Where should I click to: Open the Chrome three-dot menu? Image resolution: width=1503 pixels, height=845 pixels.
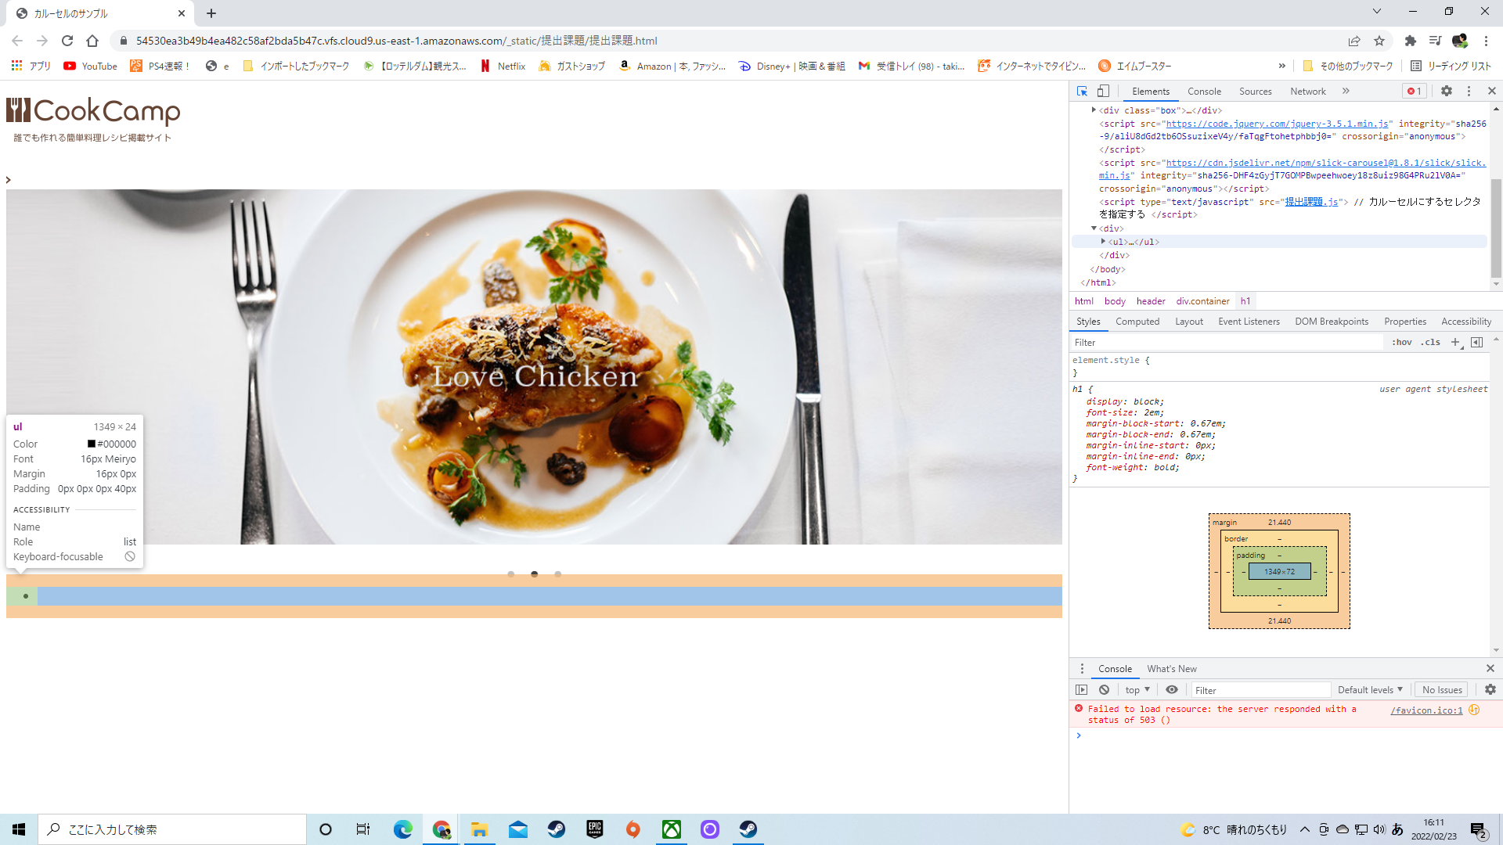[1486, 41]
